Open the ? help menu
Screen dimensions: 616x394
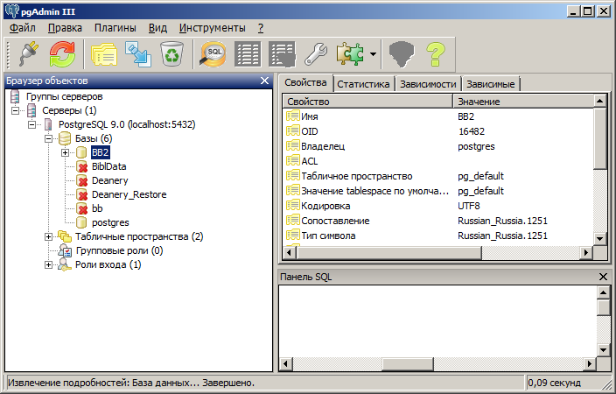[x=261, y=28]
